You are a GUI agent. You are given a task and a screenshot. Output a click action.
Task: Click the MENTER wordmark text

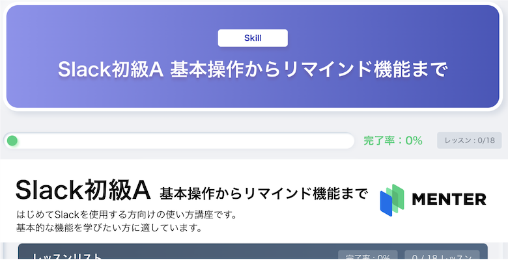(x=449, y=199)
